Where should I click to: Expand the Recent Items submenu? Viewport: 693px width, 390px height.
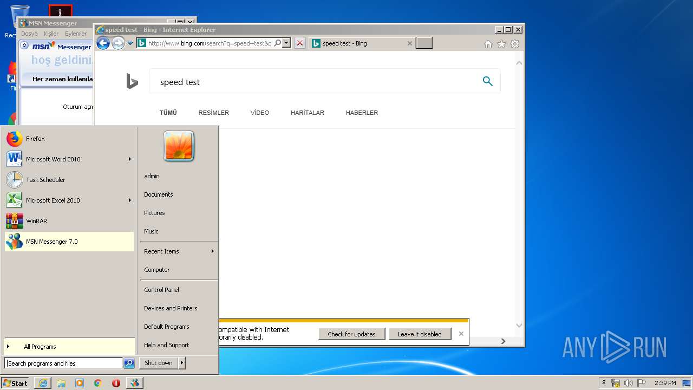tap(179, 251)
